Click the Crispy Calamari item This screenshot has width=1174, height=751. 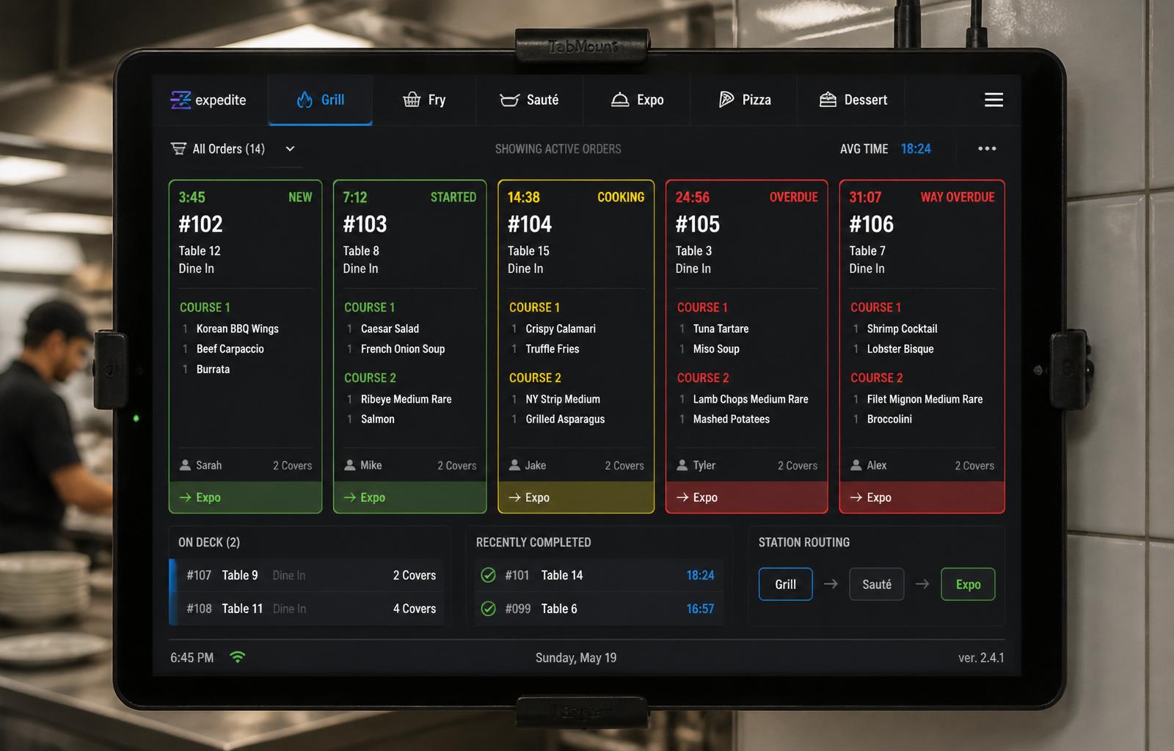[x=561, y=329]
